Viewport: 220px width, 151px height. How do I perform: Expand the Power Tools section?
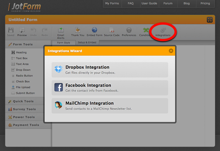point(25,117)
